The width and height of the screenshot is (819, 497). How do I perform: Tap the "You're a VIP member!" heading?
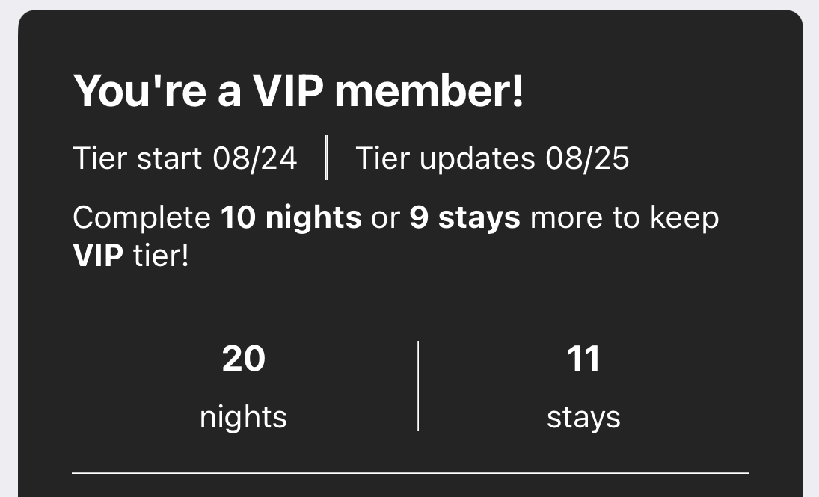pos(298,91)
